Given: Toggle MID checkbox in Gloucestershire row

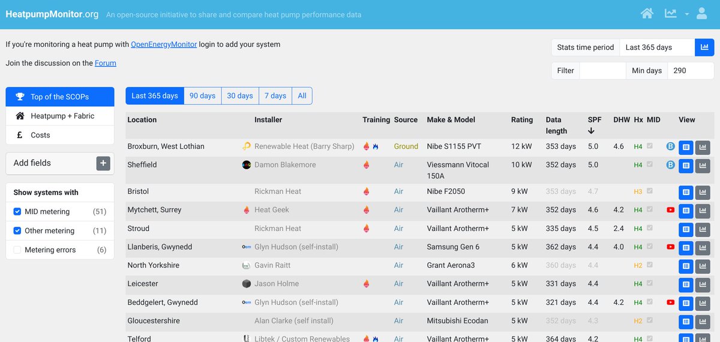Looking at the screenshot, I should click(650, 321).
